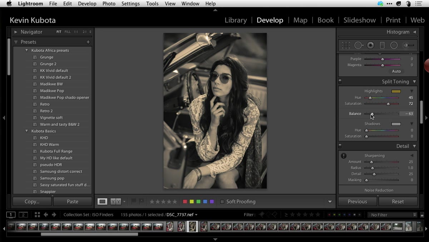This screenshot has width=429, height=242.
Task: Toggle filters with the filmstrip filter switch
Action: click(422, 215)
